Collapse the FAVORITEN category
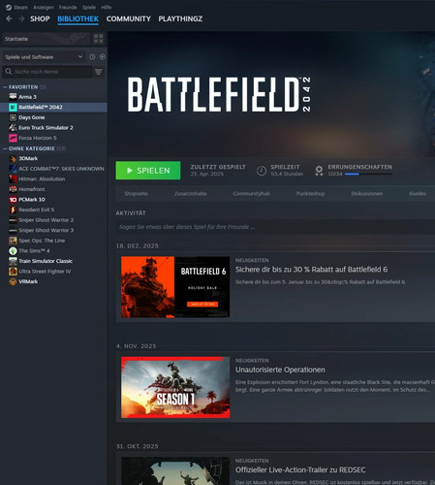Viewport: 435px width, 485px height. click(x=5, y=87)
